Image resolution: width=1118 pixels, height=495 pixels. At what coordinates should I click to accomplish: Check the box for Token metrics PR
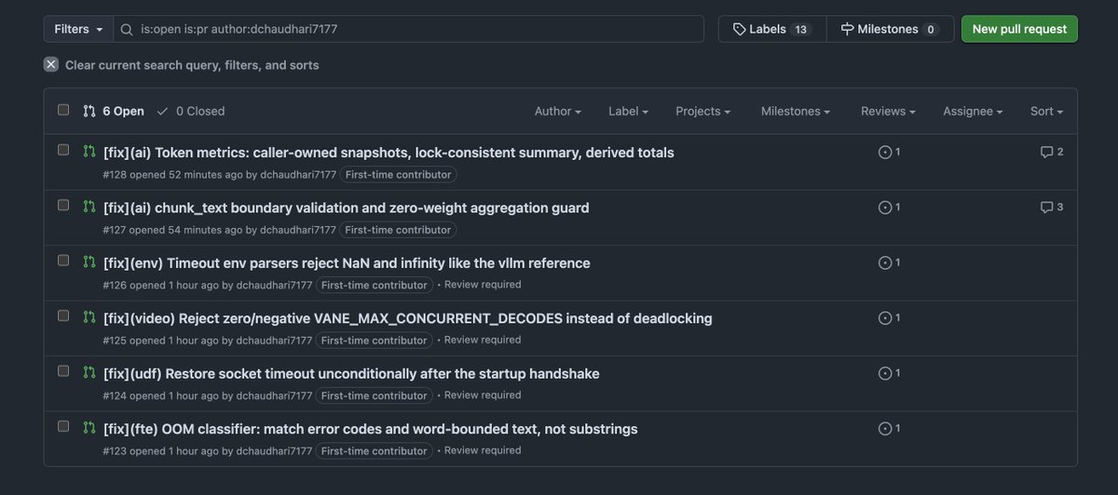[63, 150]
